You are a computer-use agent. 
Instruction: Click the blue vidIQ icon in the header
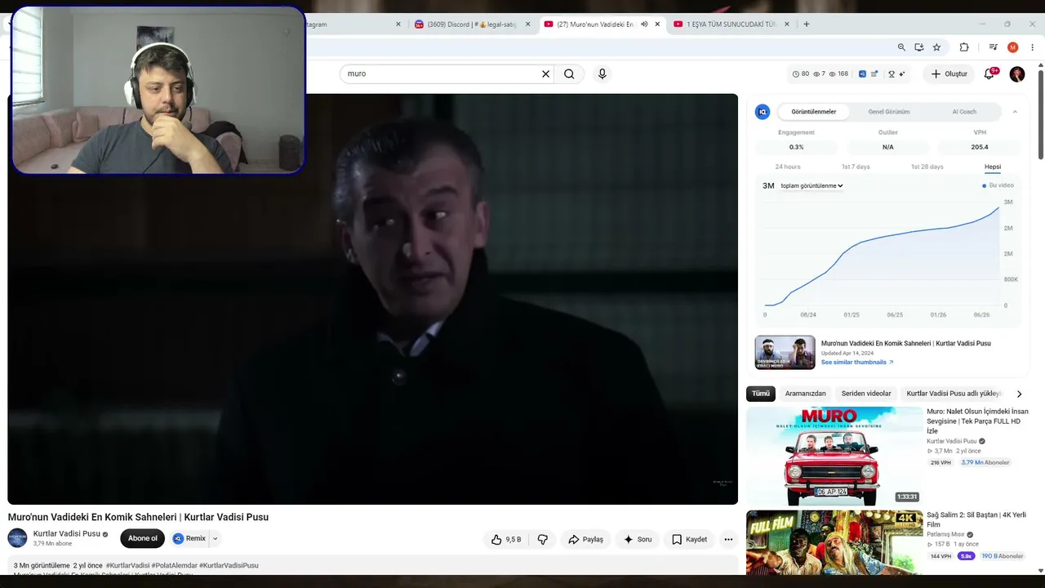coord(862,73)
